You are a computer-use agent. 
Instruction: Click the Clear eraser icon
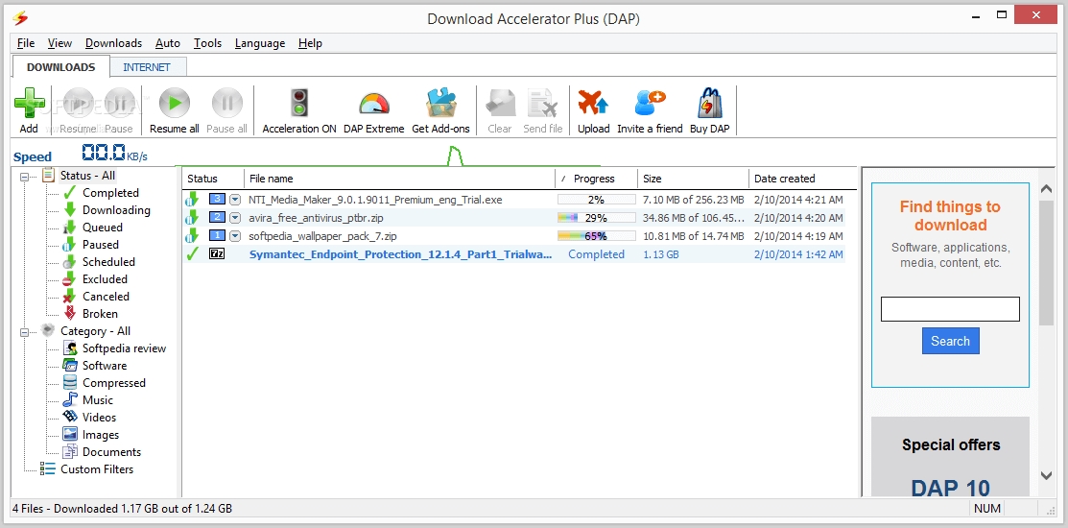(499, 105)
